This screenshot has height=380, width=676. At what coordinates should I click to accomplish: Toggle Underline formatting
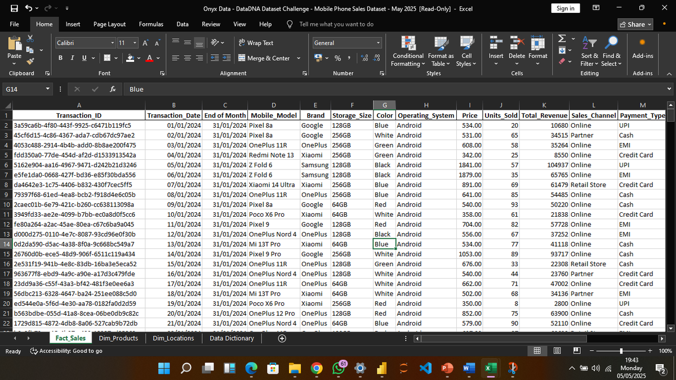pyautogui.click(x=83, y=58)
